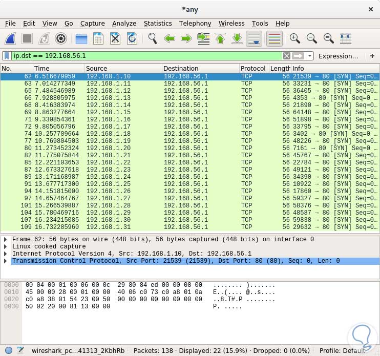Click the zoom in magnifier icon
Screen dimensions: 380x356
294,38
